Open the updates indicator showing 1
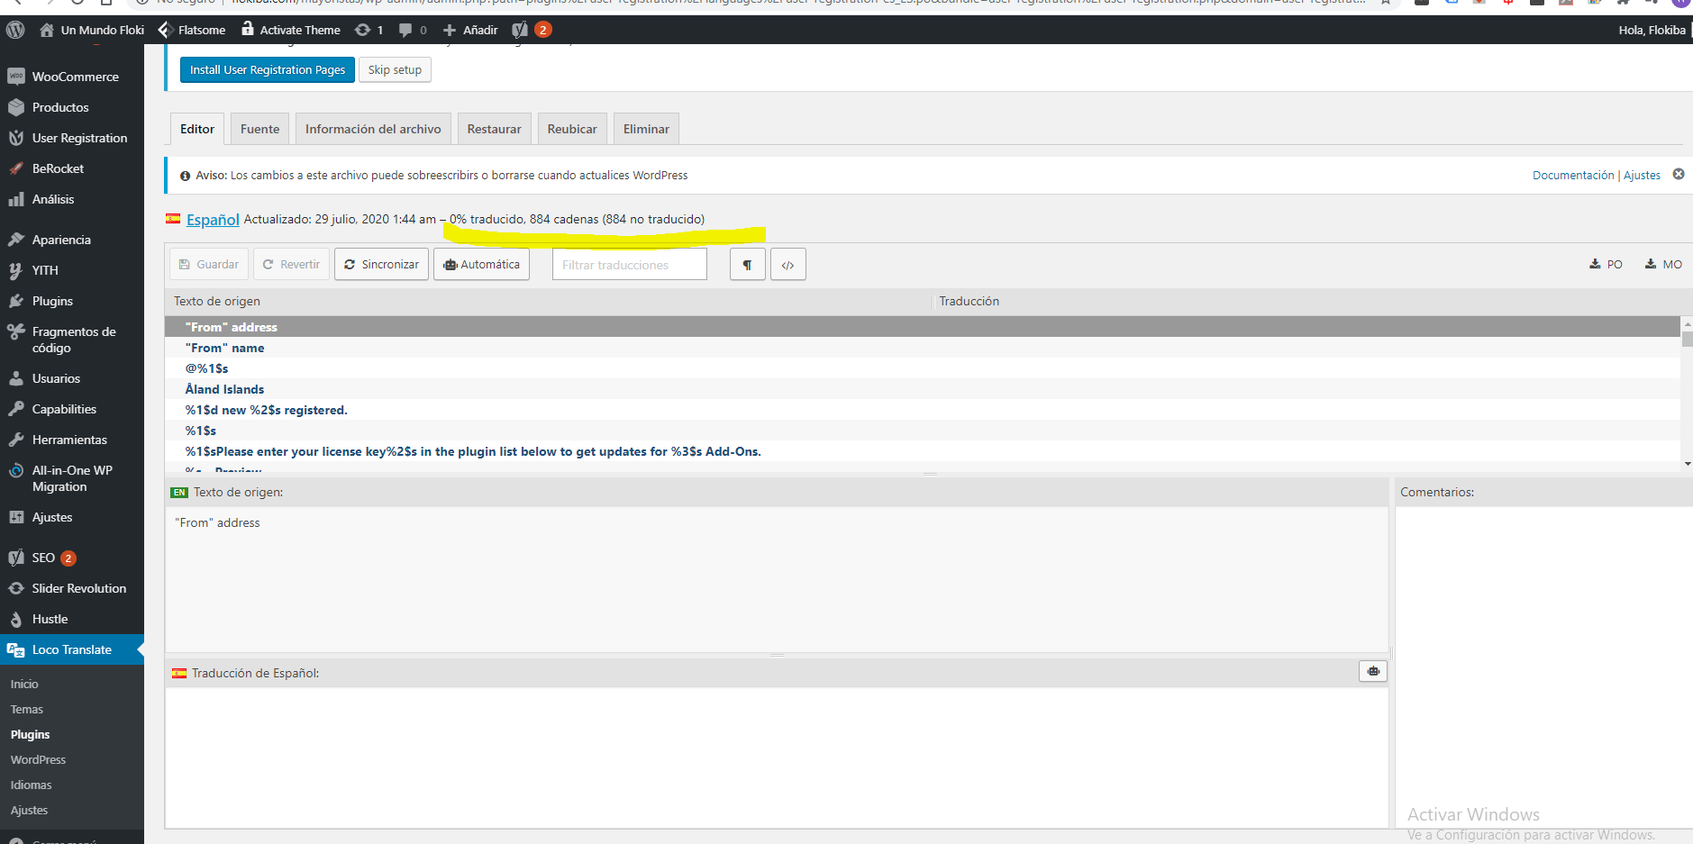This screenshot has height=844, width=1693. click(369, 30)
